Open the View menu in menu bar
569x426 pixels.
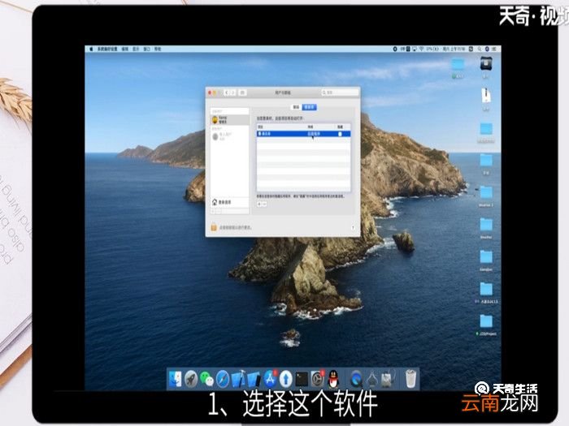pyautogui.click(x=136, y=49)
